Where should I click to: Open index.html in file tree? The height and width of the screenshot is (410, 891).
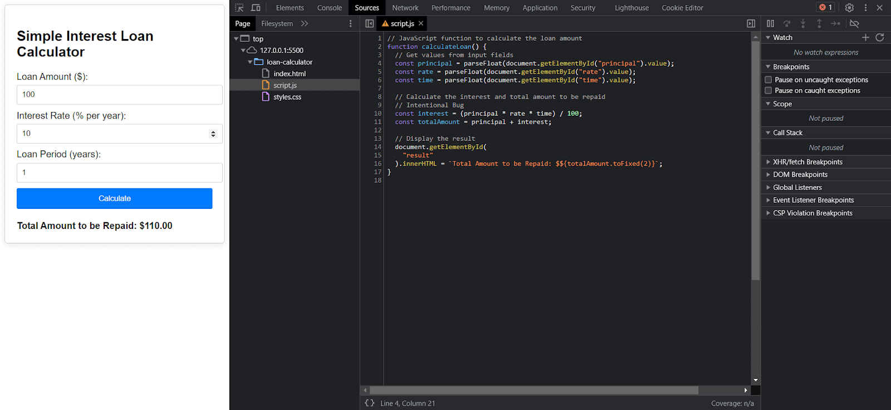click(290, 74)
